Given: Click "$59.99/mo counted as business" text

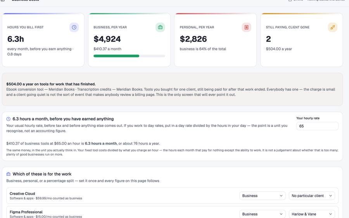Looking at the screenshot, I should [x=59, y=198].
